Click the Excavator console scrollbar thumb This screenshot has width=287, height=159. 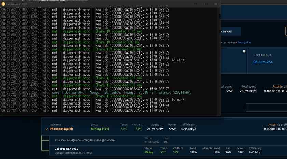click(219, 17)
